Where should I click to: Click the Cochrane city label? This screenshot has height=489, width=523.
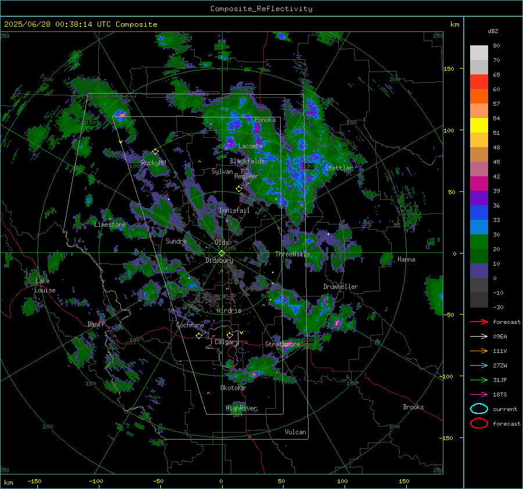tap(190, 325)
